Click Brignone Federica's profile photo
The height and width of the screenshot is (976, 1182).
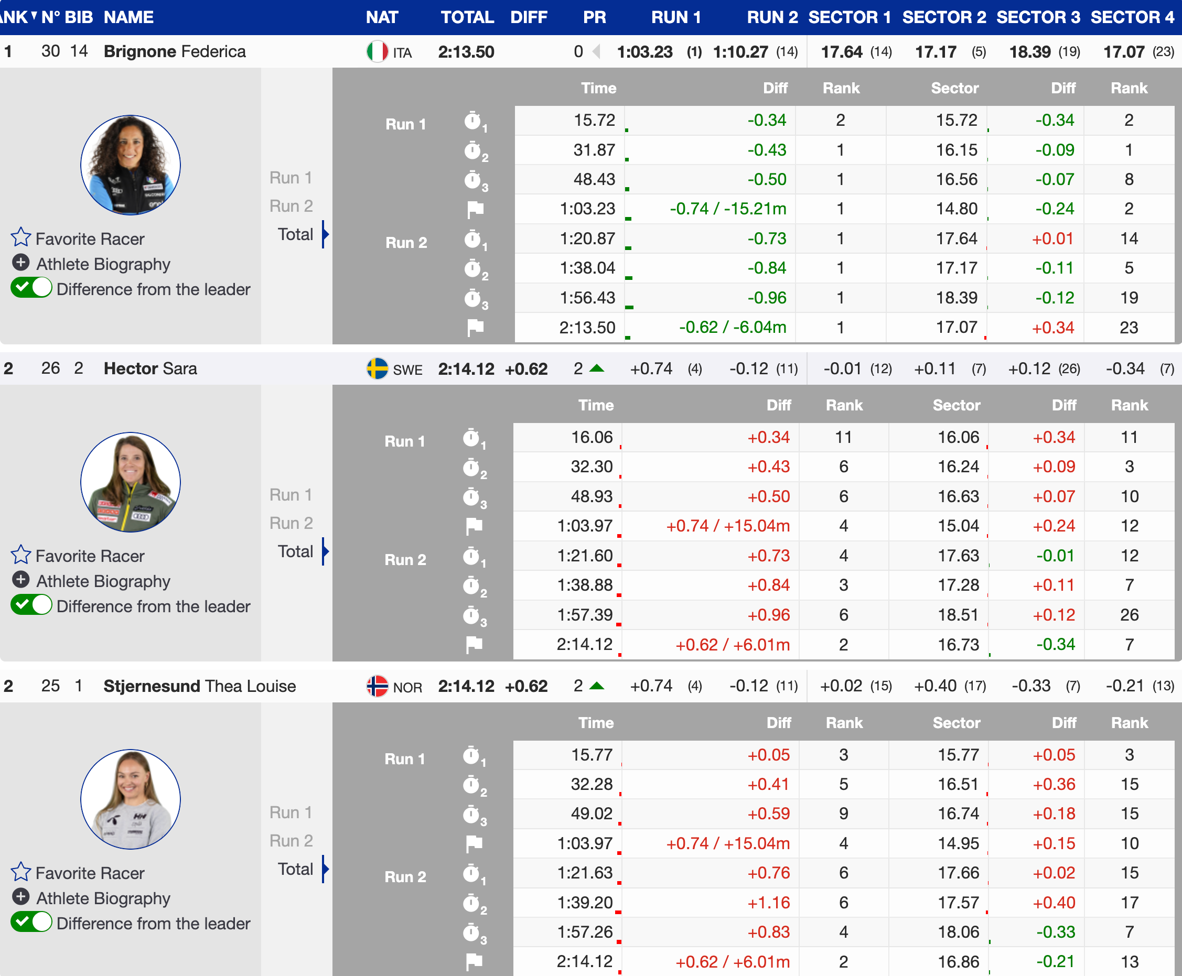coord(131,165)
